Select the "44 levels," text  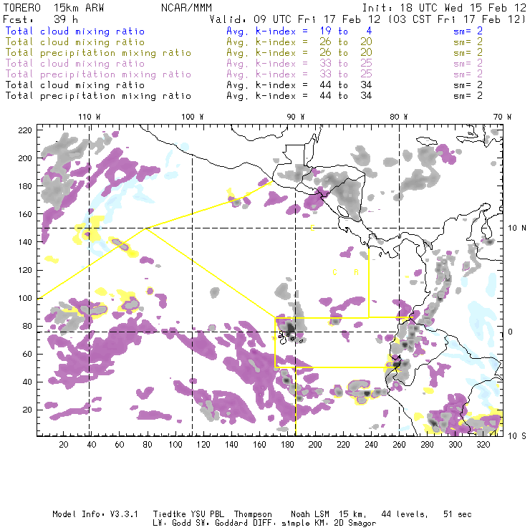(405, 514)
